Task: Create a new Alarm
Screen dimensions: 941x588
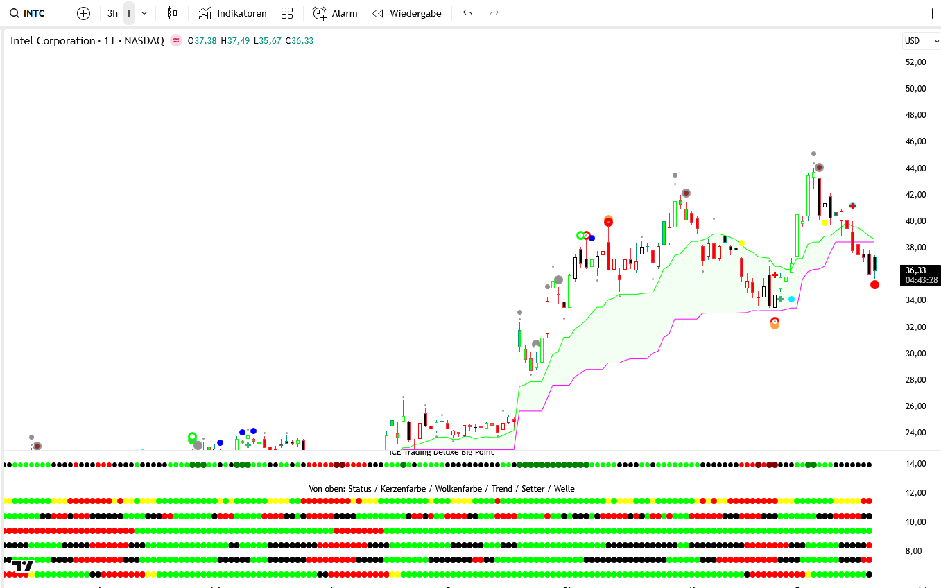Action: [x=335, y=13]
